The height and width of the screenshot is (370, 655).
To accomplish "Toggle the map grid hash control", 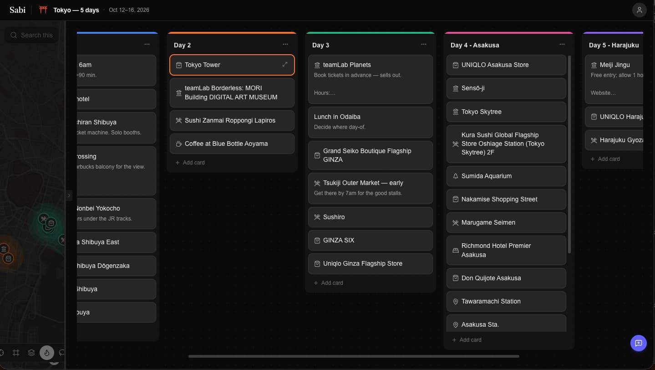I will click(16, 352).
